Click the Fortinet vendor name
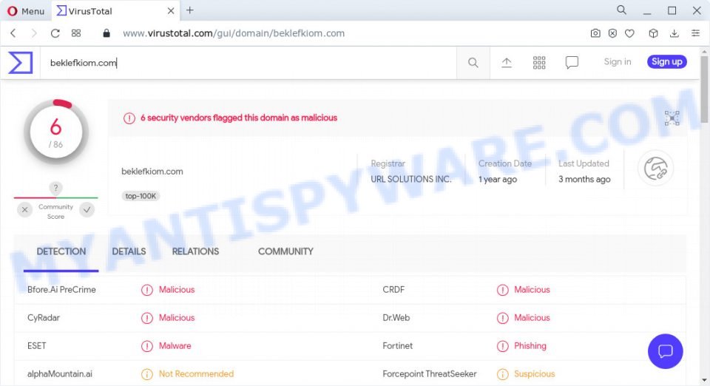This screenshot has width=710, height=386. tap(398, 346)
